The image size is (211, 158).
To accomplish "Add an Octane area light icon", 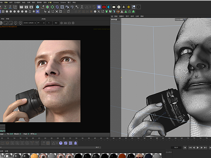I will click(114, 7).
